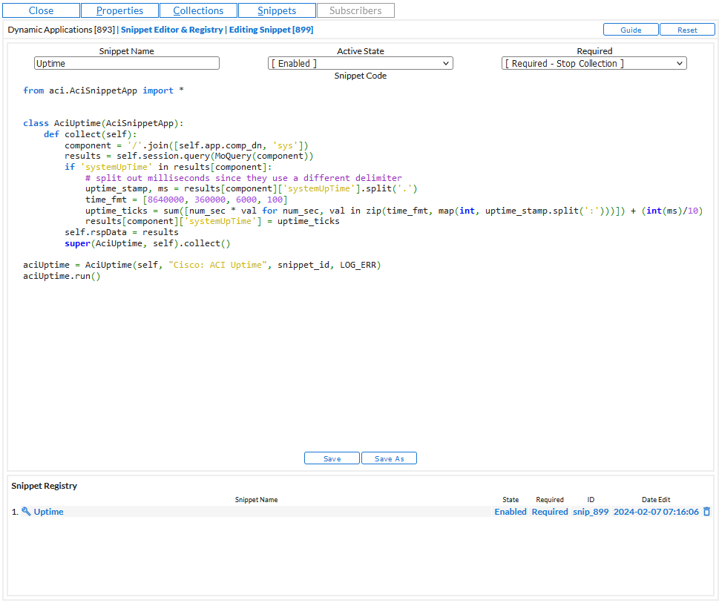Open the Uptime snippet link in registry

pyautogui.click(x=49, y=512)
